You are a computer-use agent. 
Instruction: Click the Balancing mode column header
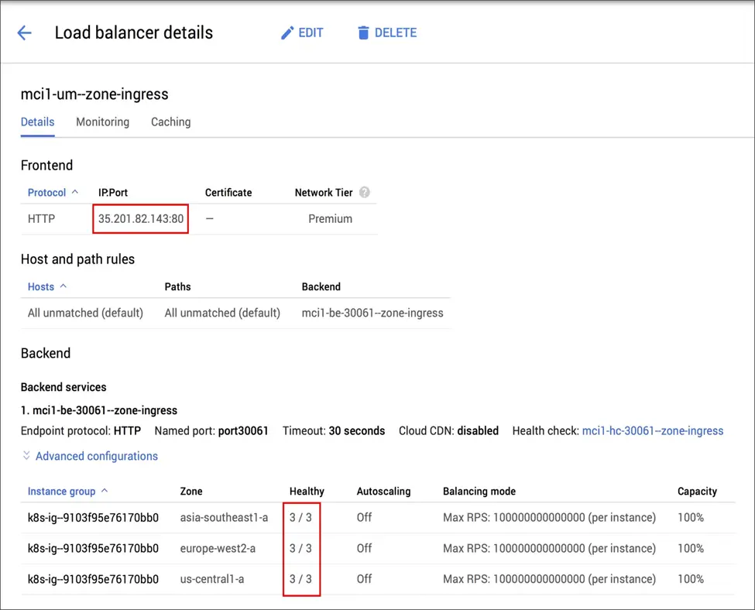(479, 492)
